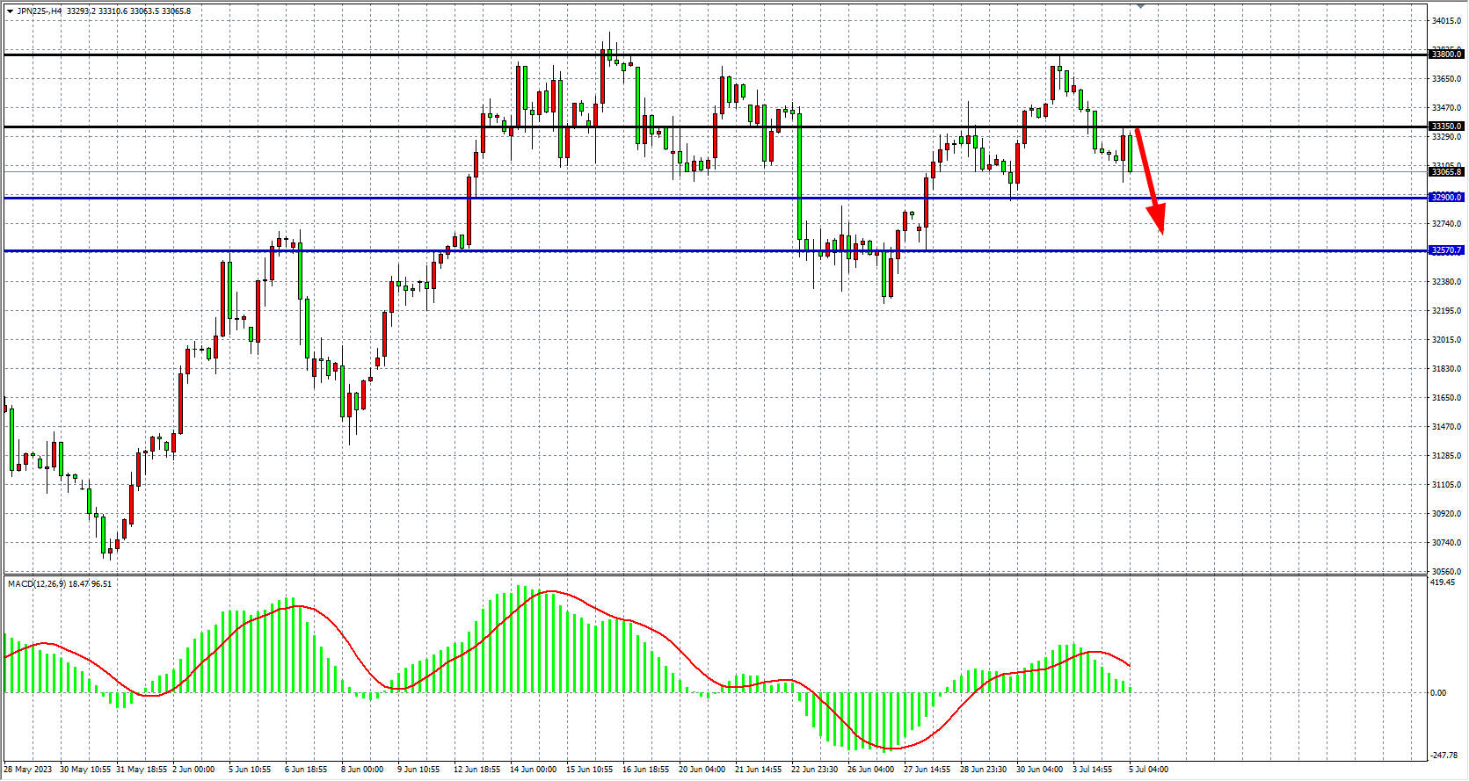Click the 0.00 MACD zero level label

(1438, 693)
